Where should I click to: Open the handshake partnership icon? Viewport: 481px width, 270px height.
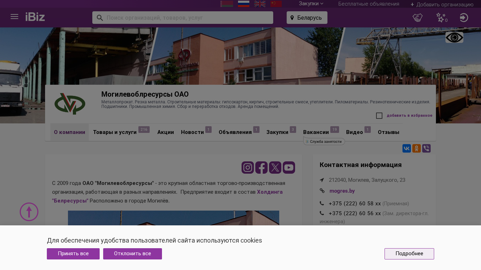[418, 18]
